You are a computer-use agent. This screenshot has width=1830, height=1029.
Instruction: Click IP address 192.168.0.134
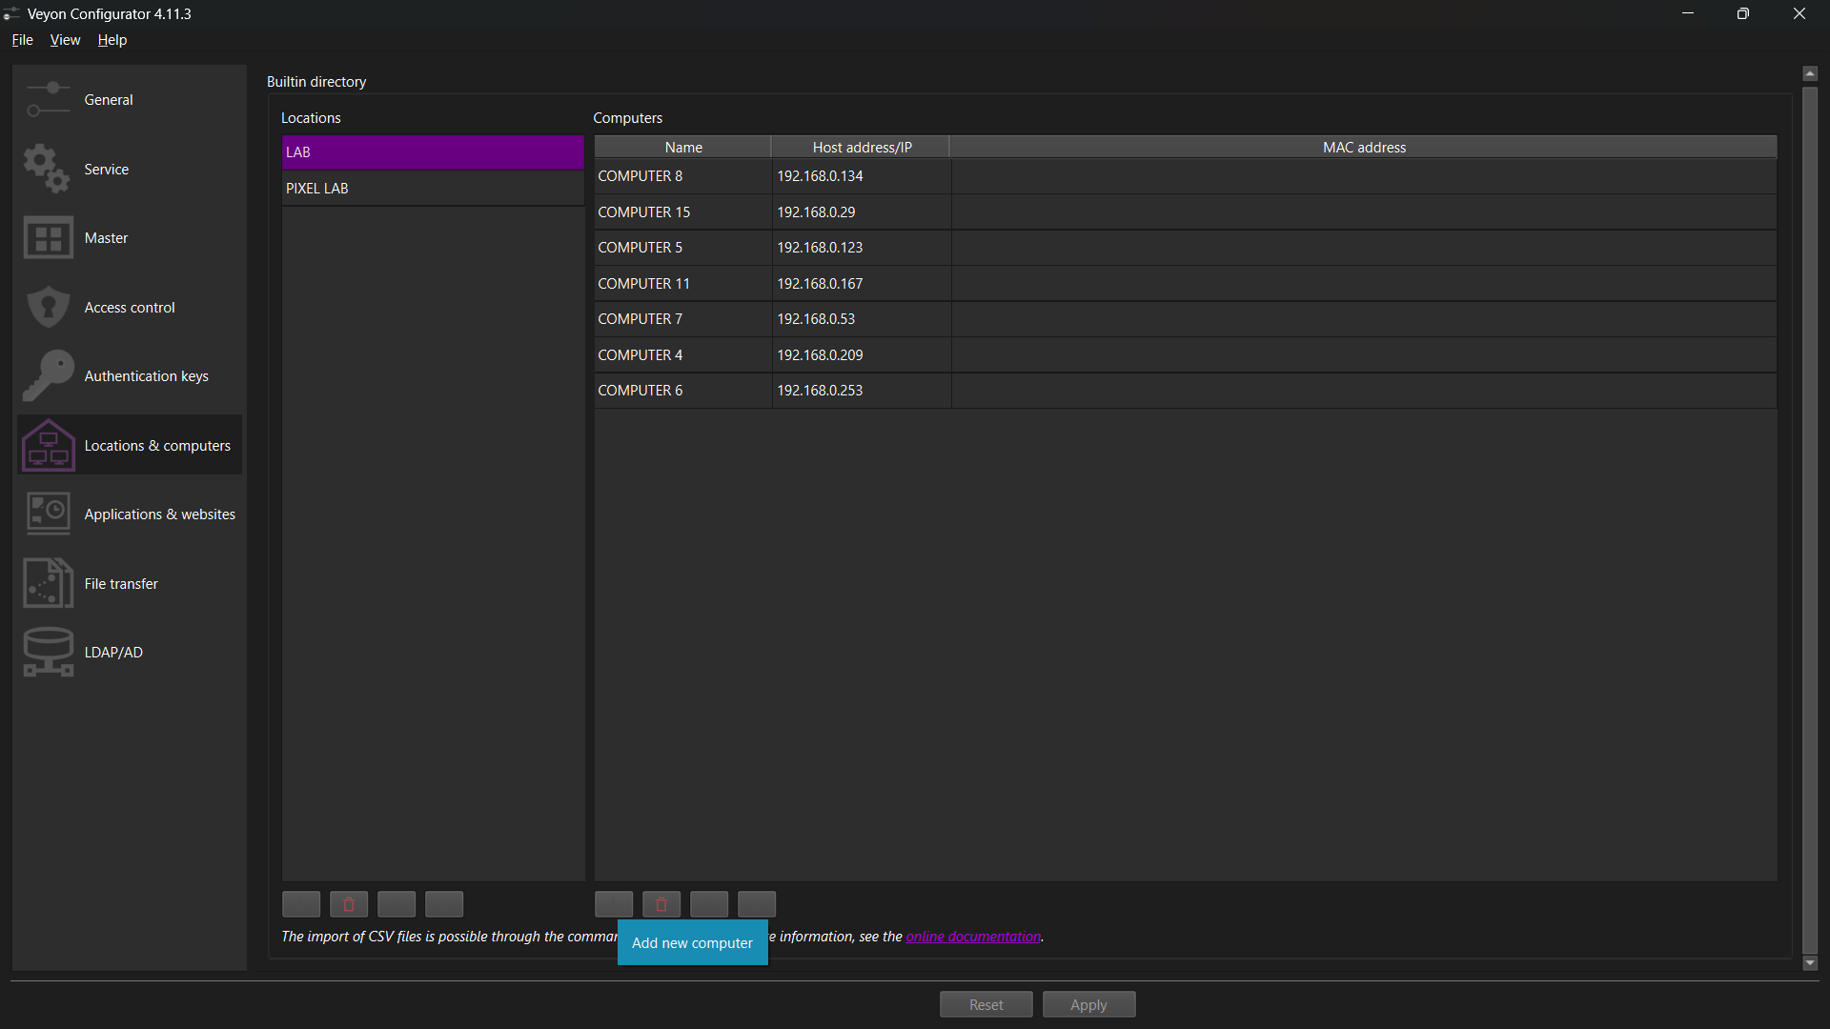(x=862, y=176)
